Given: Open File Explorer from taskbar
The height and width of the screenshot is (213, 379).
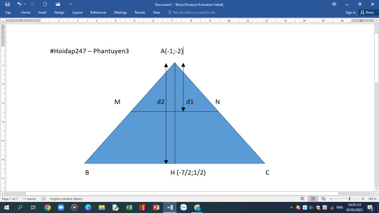Looking at the screenshot, I should (102, 207).
